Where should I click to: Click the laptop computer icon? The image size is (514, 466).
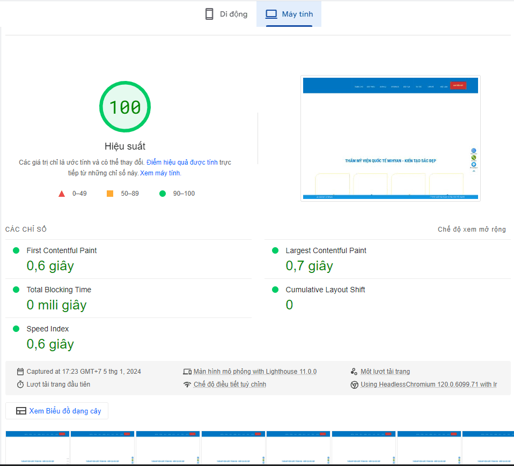(x=271, y=14)
